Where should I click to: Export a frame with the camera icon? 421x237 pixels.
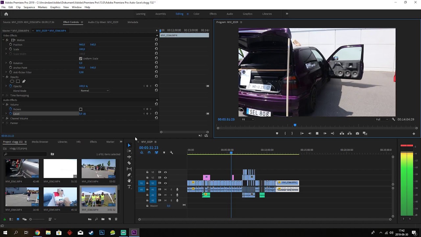click(357, 133)
